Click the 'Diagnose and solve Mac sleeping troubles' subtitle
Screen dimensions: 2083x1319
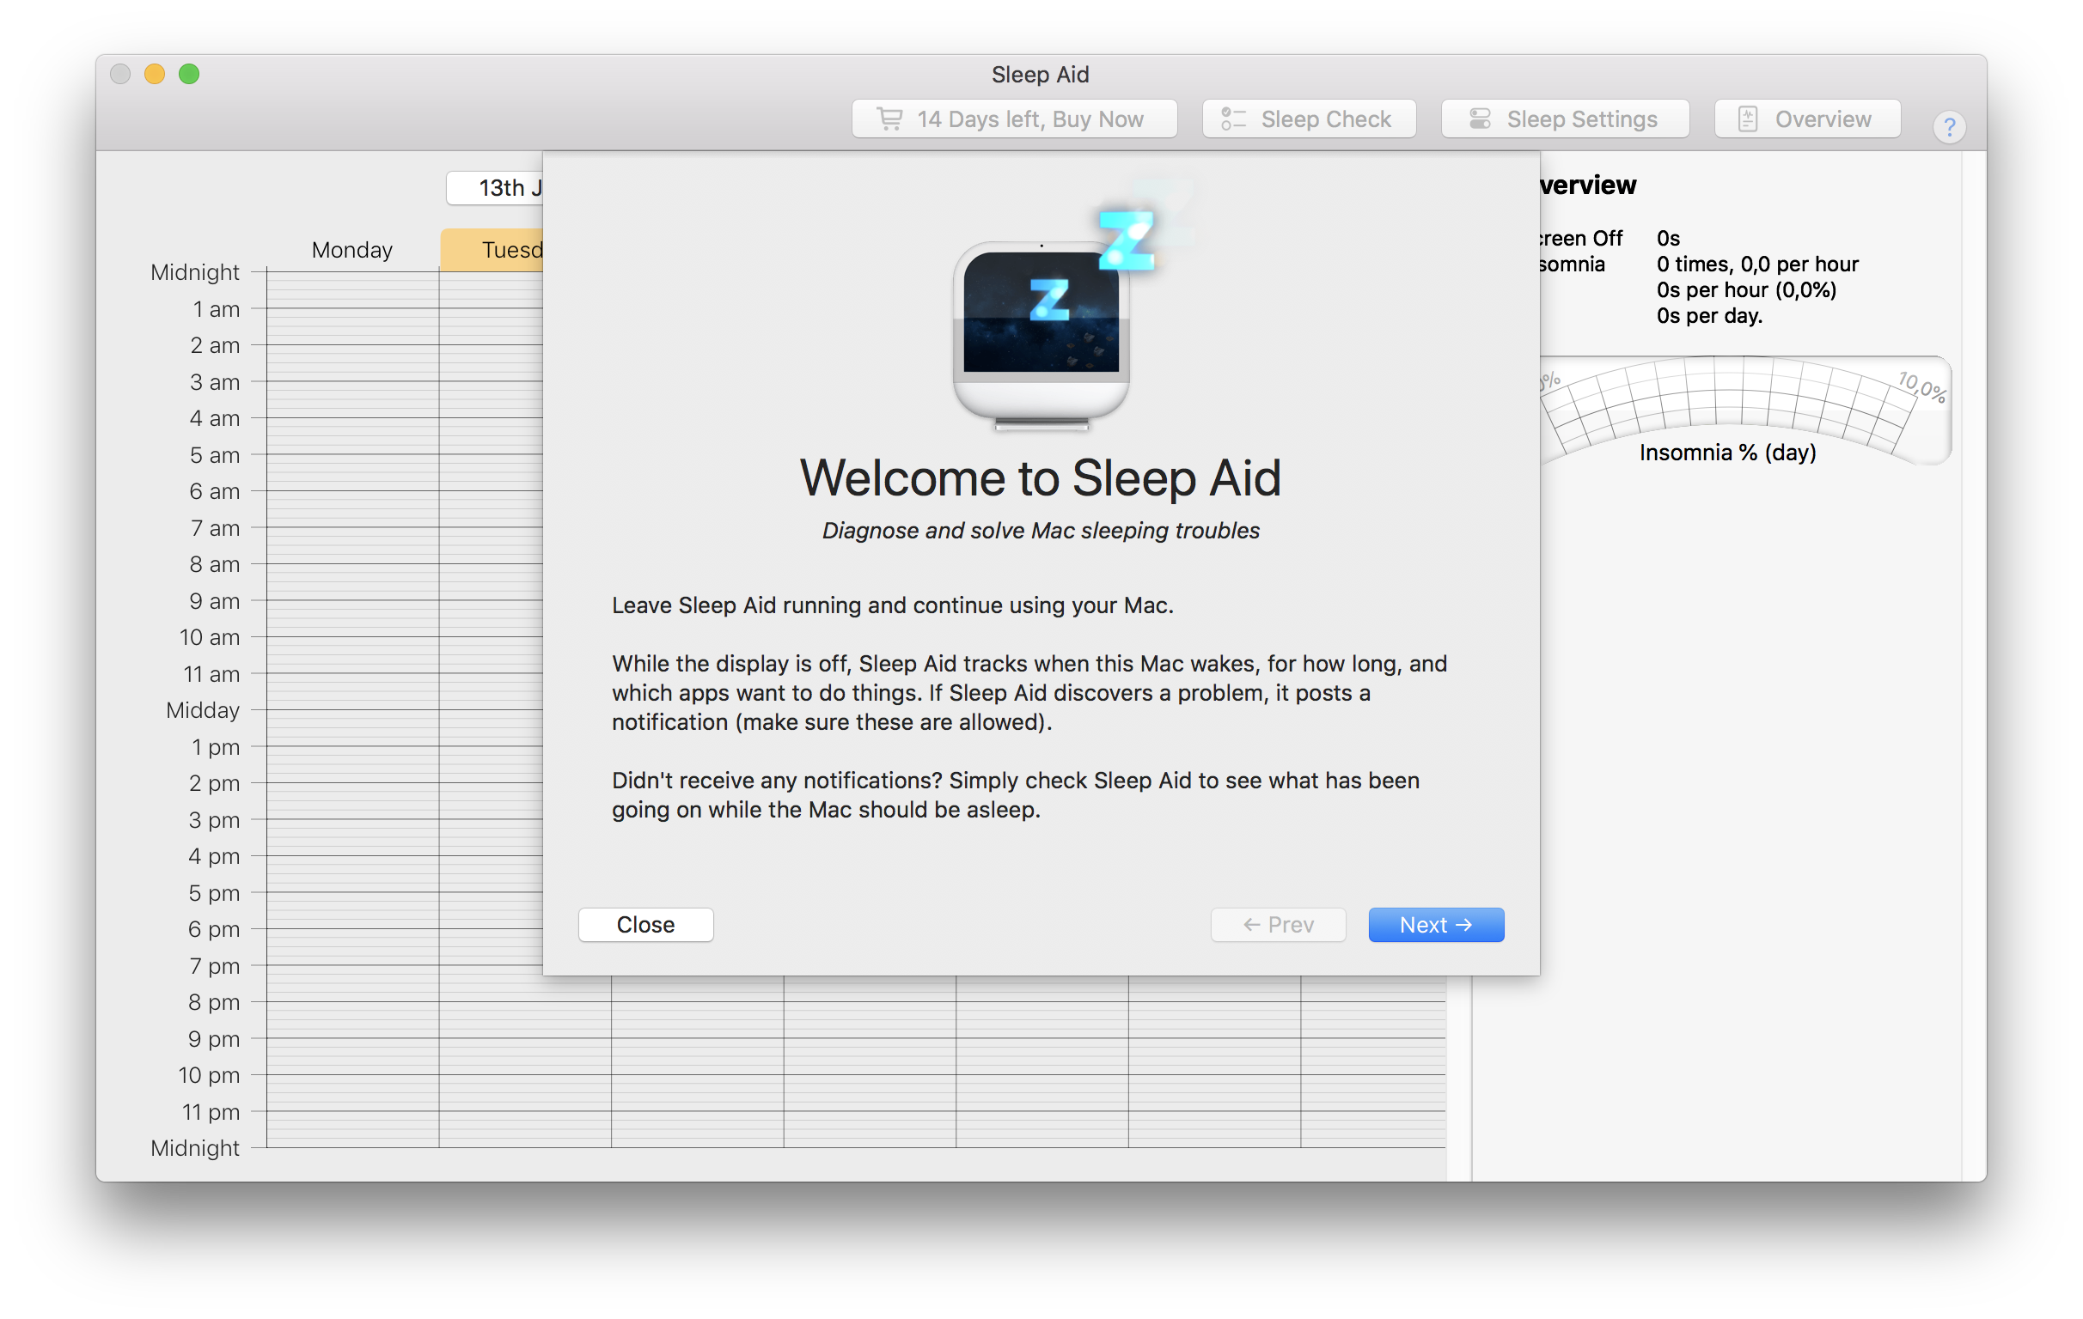point(1040,530)
